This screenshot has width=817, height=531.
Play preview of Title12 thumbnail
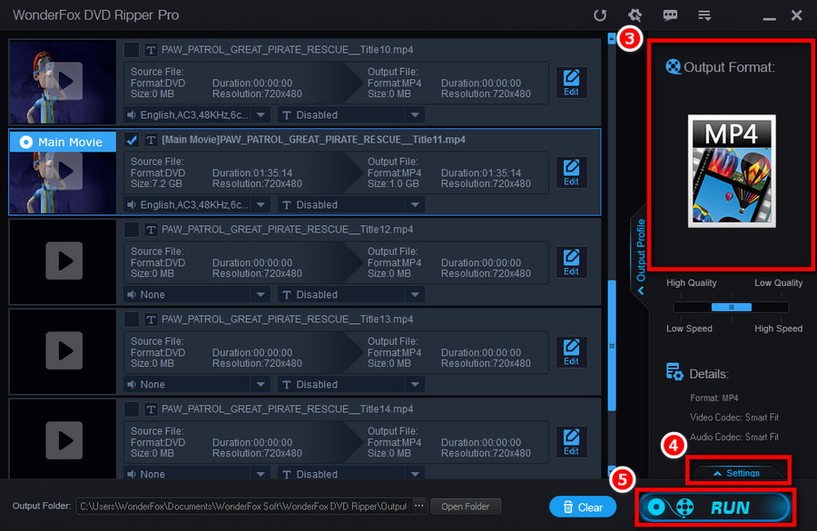pos(64,261)
